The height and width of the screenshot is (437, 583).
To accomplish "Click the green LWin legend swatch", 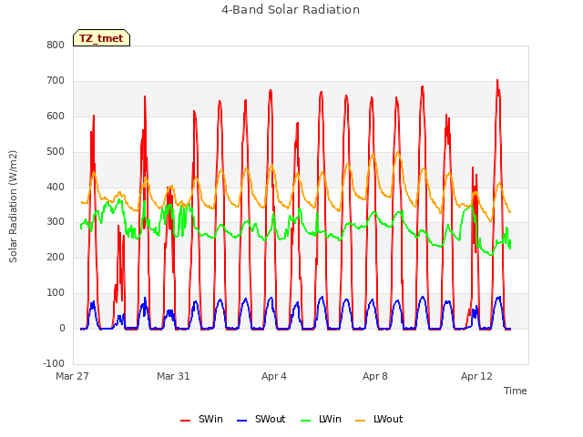I will click(306, 421).
